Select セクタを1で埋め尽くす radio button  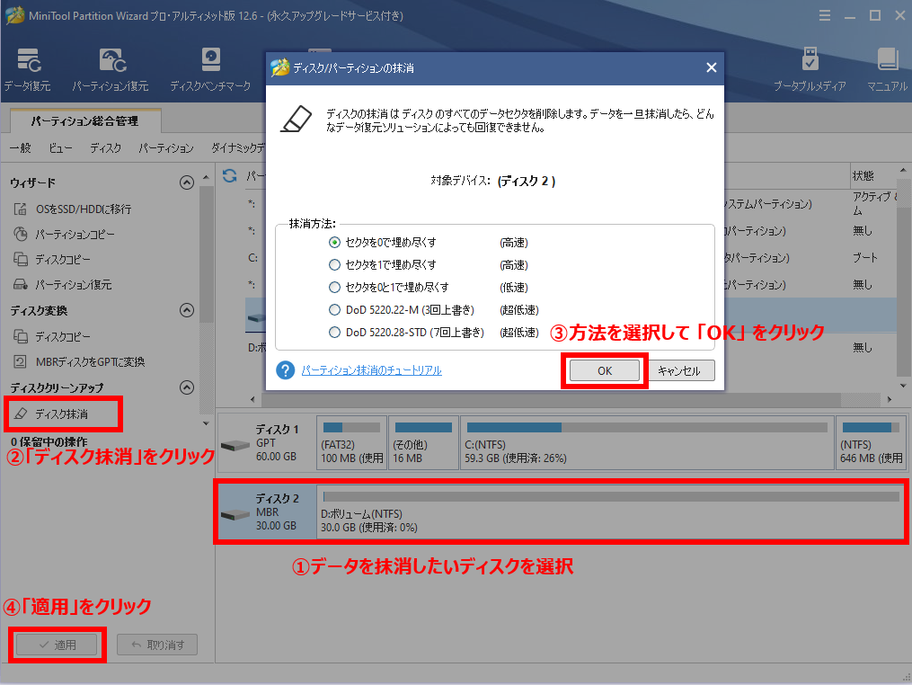(x=334, y=265)
